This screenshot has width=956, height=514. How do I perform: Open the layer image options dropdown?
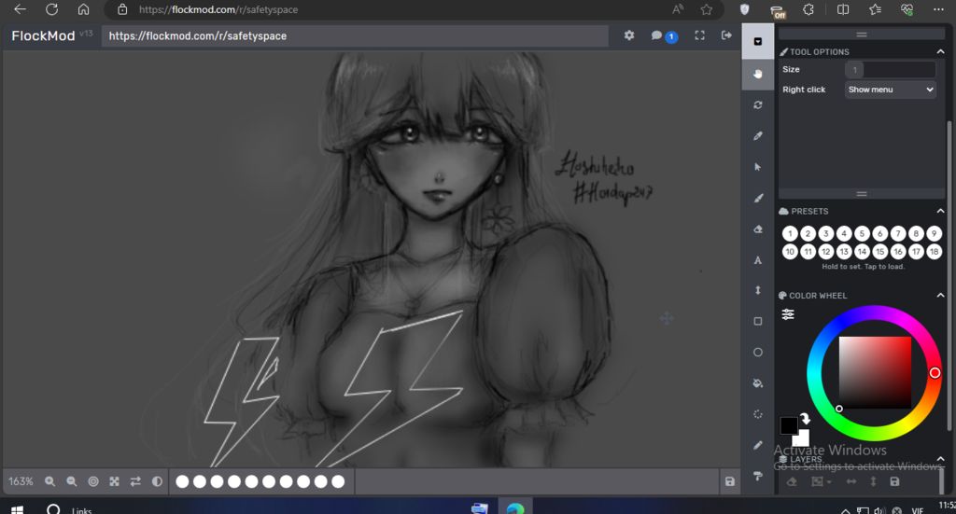822,481
